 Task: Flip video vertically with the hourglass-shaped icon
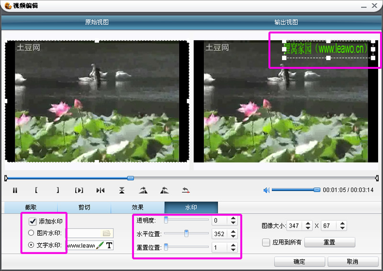click(122, 190)
